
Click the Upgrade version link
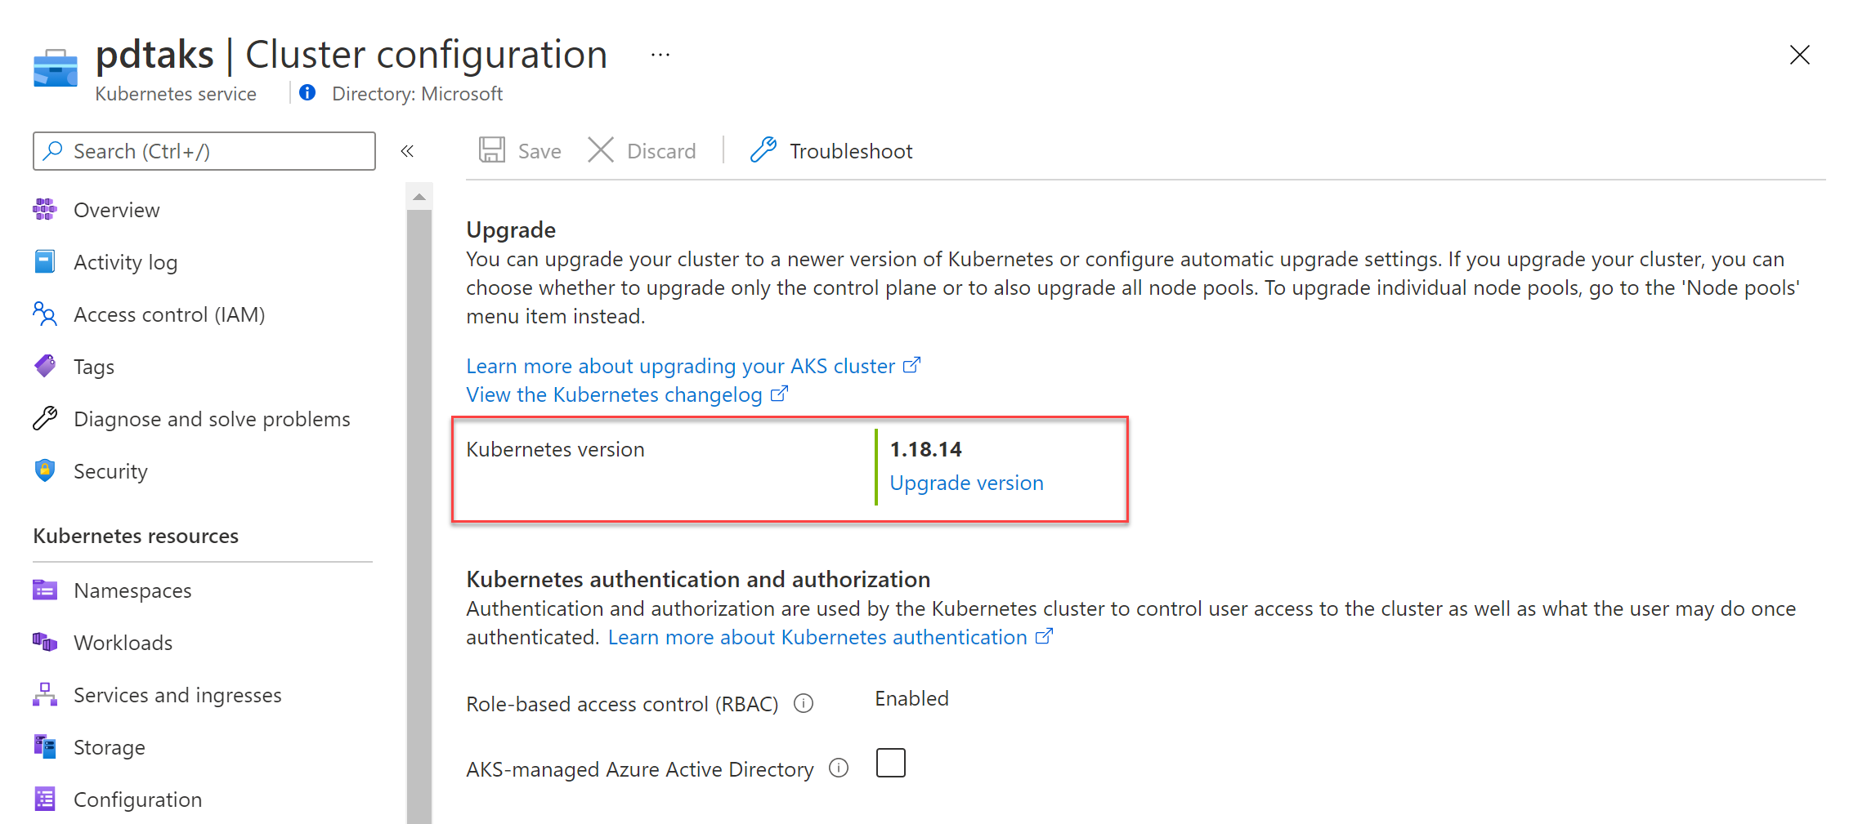(966, 483)
